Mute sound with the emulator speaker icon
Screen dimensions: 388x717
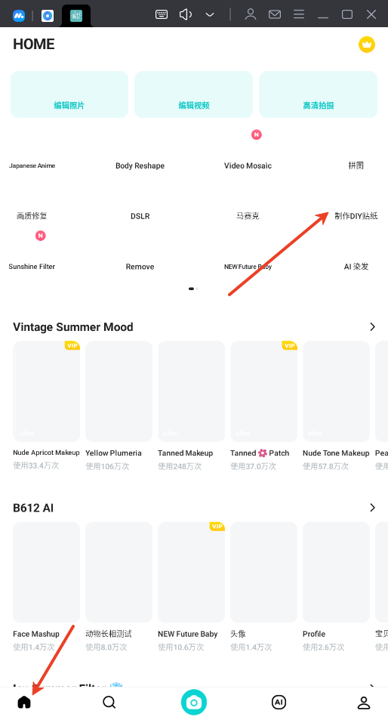pos(185,14)
